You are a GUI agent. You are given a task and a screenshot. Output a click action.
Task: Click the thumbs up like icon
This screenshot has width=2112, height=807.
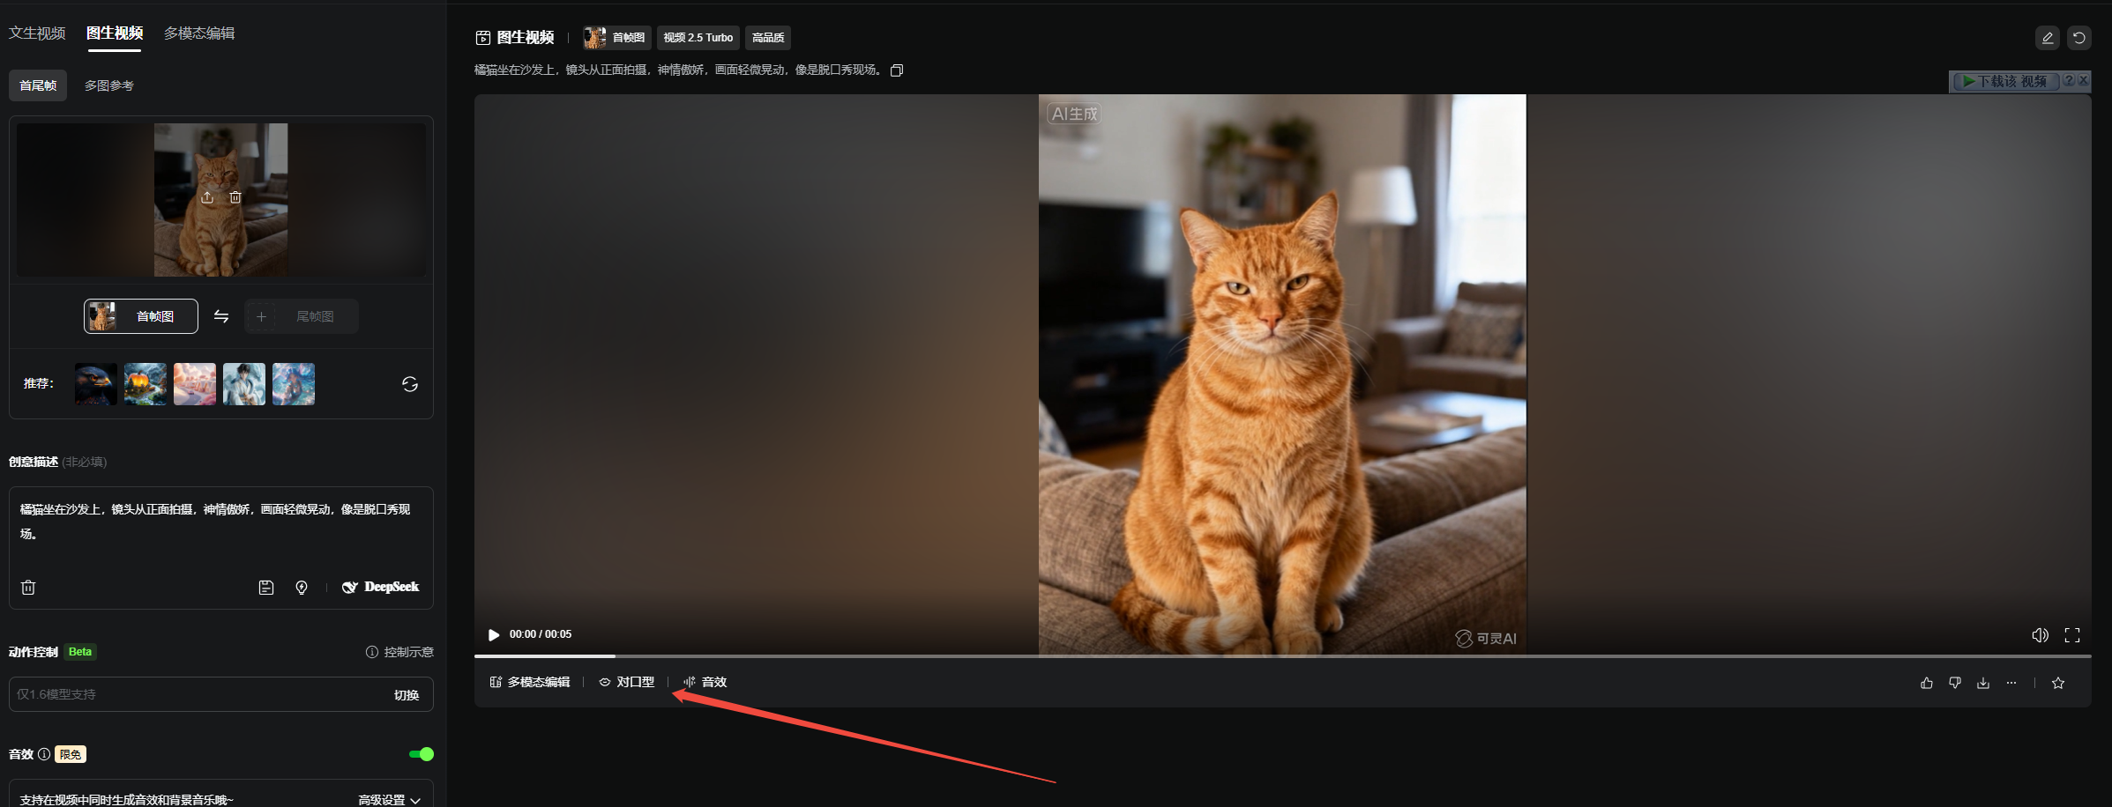click(1927, 683)
